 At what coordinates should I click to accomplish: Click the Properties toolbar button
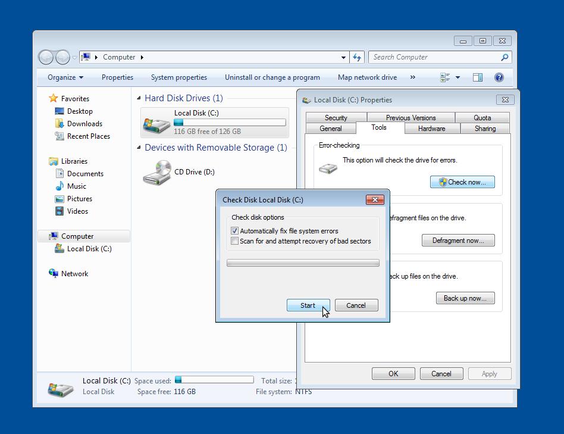click(117, 77)
